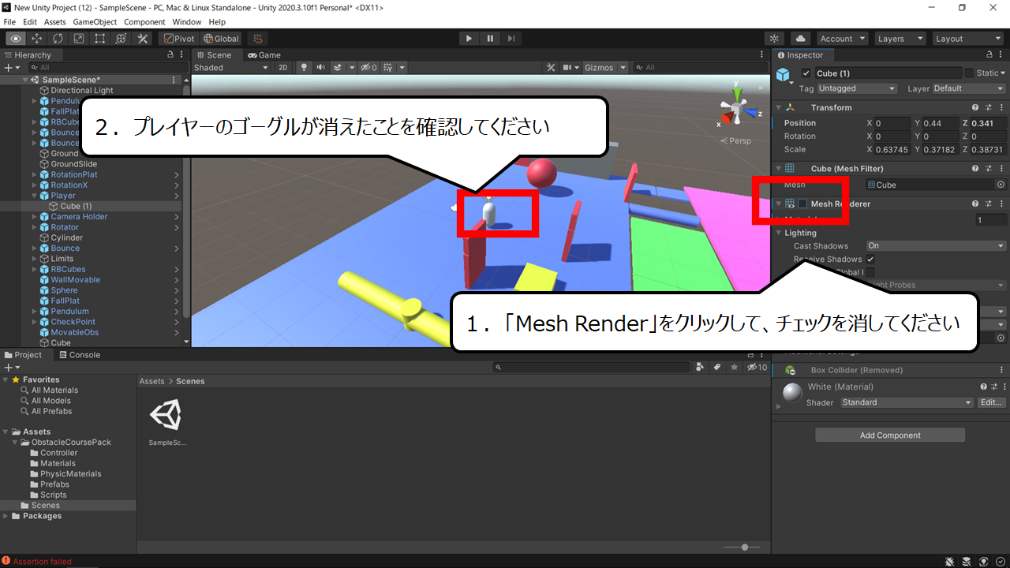Pause the game playback
This screenshot has width=1010, height=568.
pyautogui.click(x=490, y=39)
